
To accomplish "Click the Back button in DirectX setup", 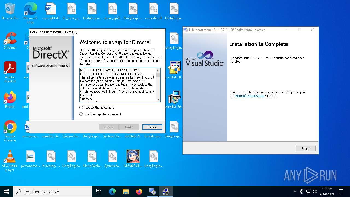I will pos(109,127).
